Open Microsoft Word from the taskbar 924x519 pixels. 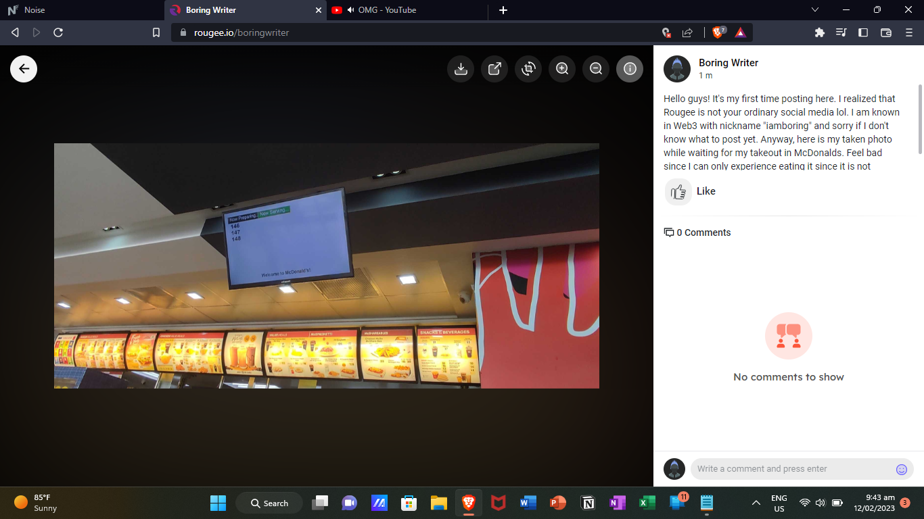coord(528,503)
